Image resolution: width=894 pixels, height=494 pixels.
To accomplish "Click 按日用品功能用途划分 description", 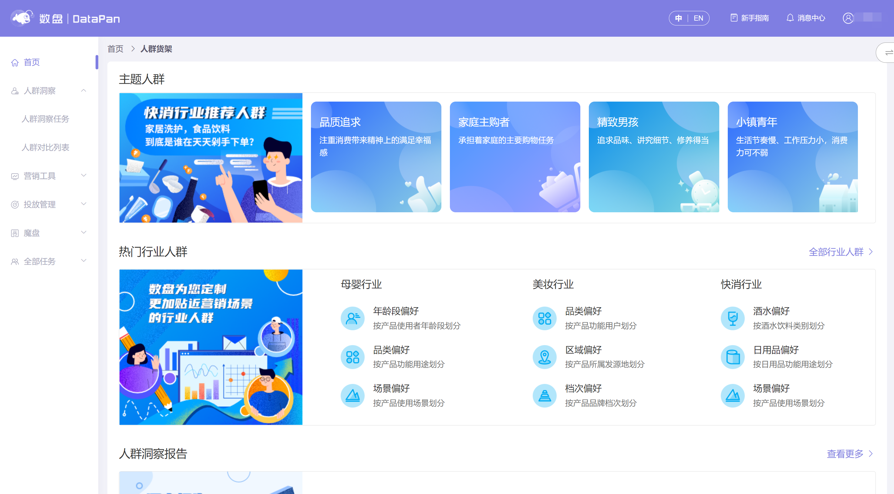I will (x=793, y=365).
